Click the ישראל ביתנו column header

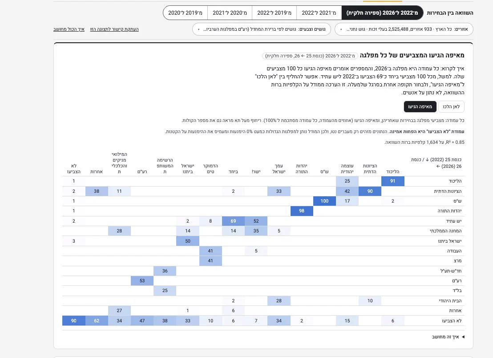pos(188,169)
